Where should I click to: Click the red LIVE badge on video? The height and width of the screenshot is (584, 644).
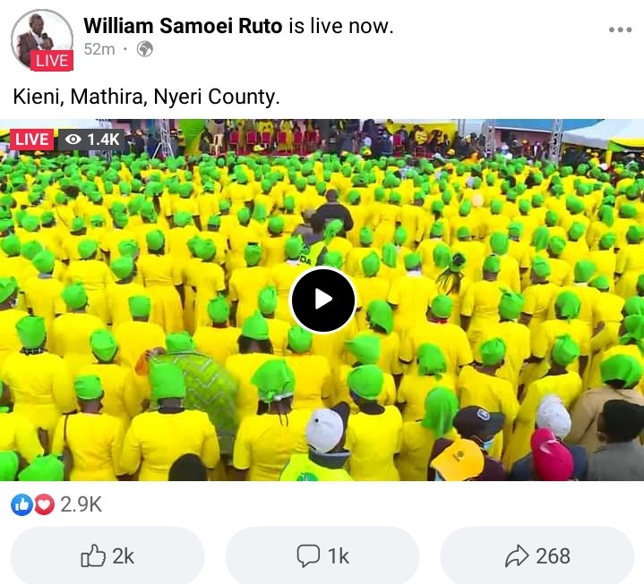point(31,140)
